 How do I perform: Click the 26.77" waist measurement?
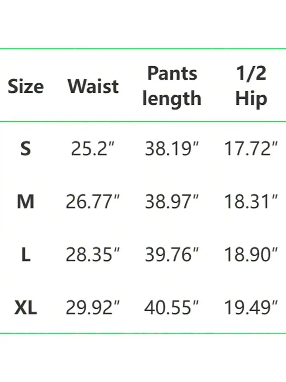pyautogui.click(x=92, y=202)
